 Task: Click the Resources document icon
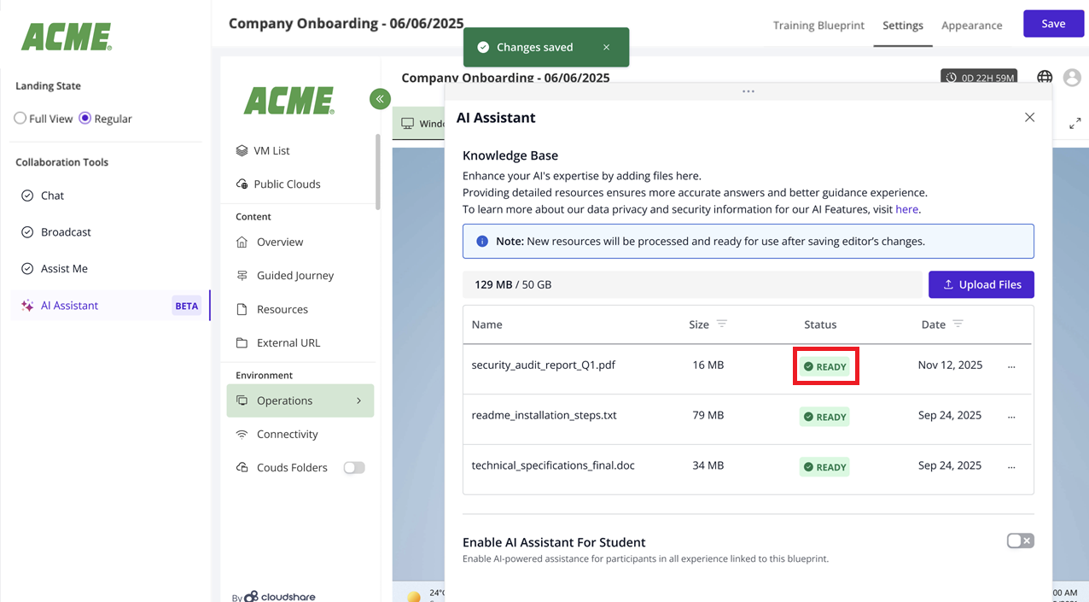[x=242, y=309]
